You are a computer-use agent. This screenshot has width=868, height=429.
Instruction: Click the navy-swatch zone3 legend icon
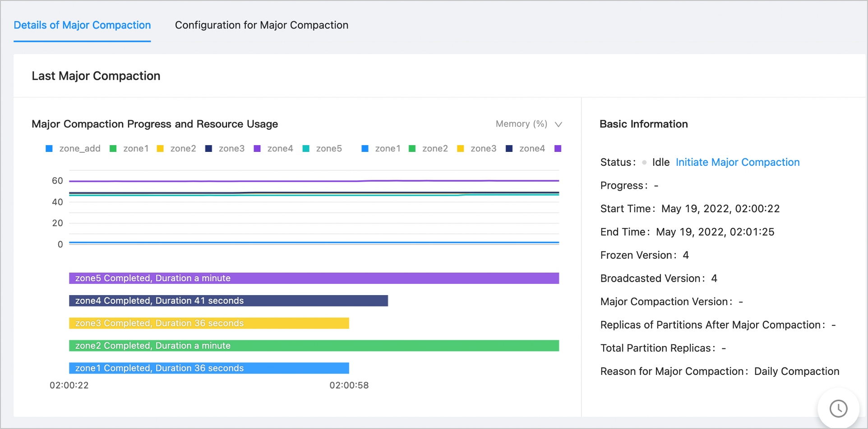(x=208, y=149)
